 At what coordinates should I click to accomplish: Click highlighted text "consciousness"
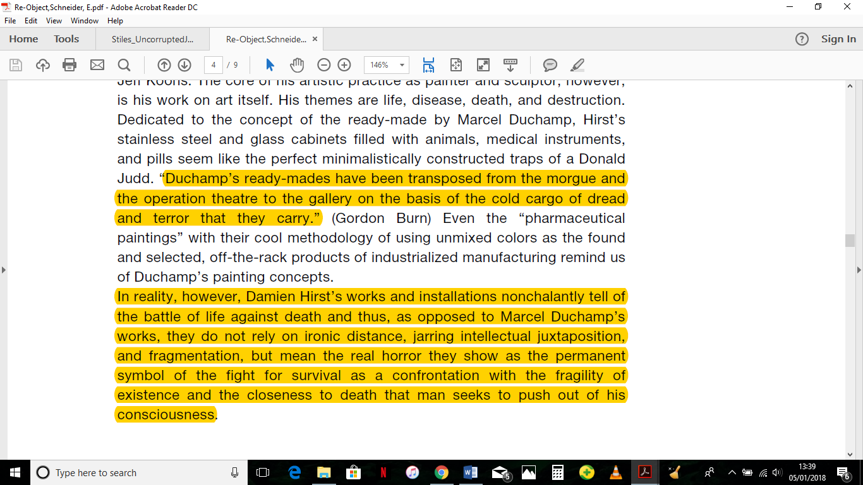coord(166,415)
